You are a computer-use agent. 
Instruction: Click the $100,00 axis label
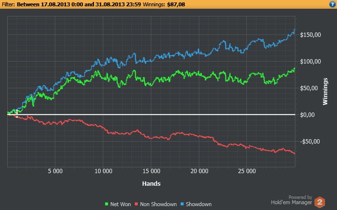310,62
